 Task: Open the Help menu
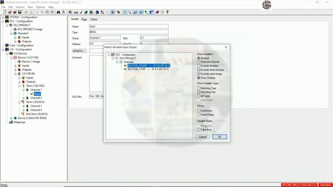[51, 7]
